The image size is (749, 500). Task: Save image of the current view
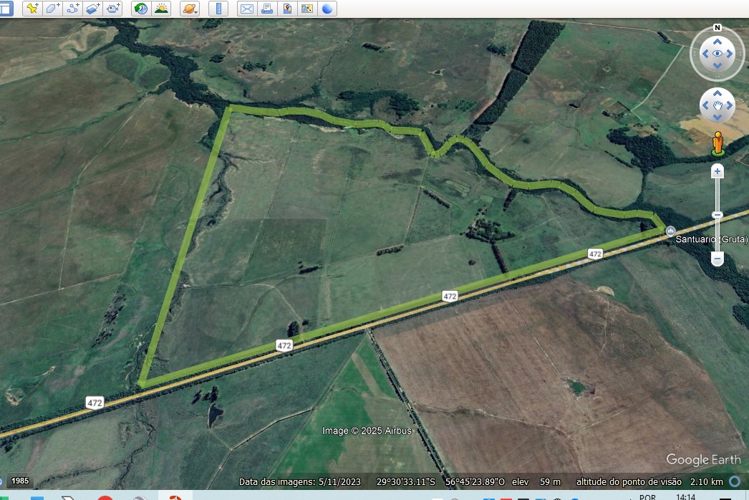coord(287,8)
